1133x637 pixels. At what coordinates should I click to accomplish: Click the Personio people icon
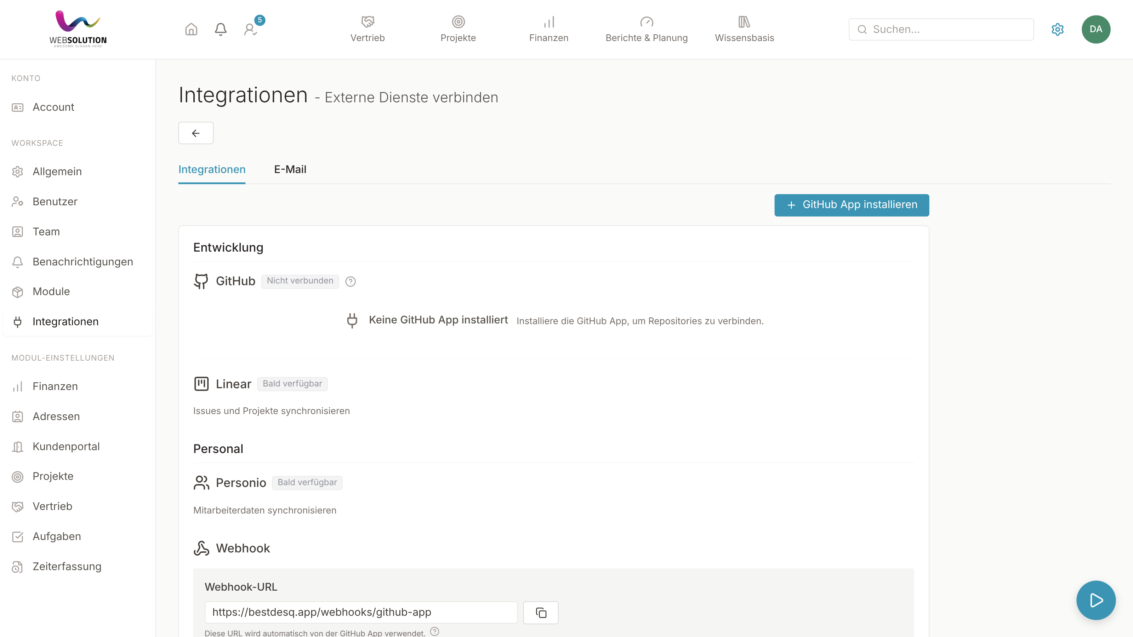[x=201, y=483]
